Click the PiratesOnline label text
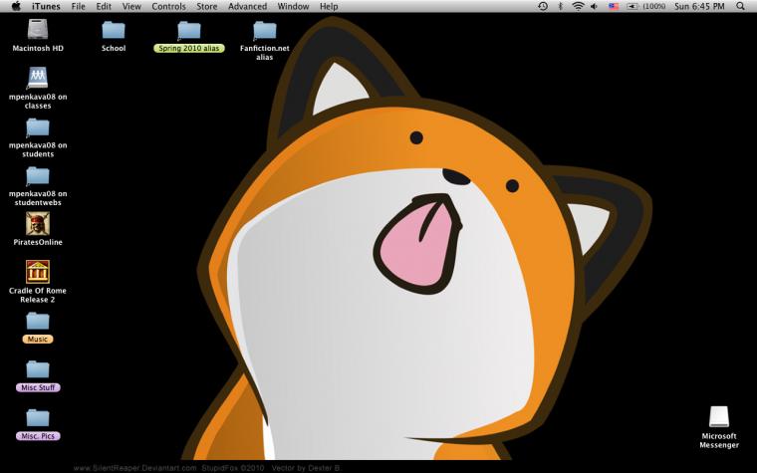This screenshot has height=473, width=757. pyautogui.click(x=38, y=242)
